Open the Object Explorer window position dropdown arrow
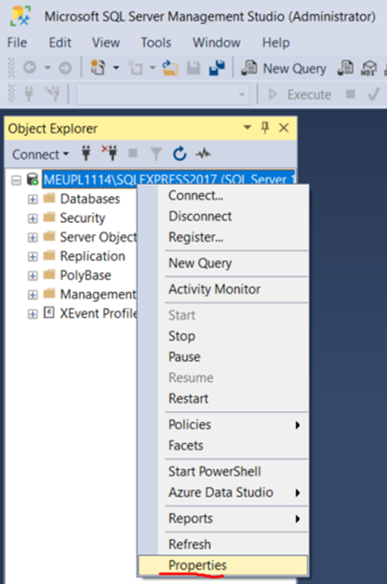387x584 pixels. [x=247, y=128]
